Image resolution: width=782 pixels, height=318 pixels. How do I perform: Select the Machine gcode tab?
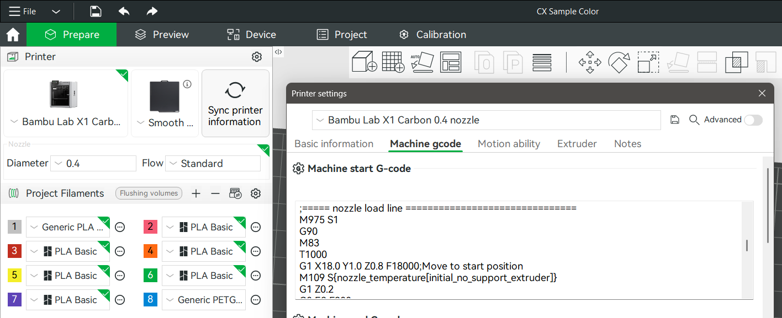[x=425, y=144]
